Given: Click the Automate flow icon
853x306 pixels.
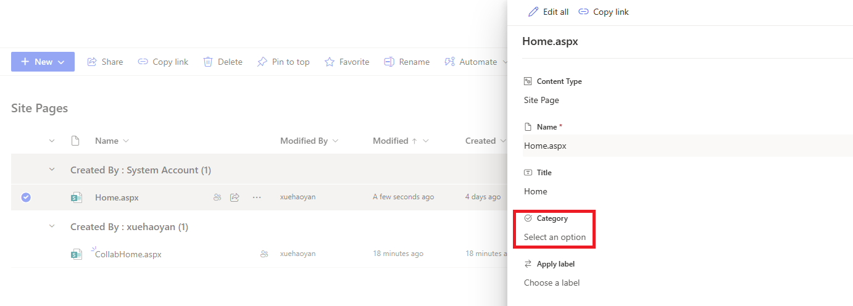Looking at the screenshot, I should tap(449, 62).
